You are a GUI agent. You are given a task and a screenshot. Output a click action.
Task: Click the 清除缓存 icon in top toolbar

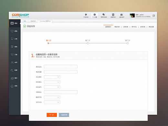122,16
